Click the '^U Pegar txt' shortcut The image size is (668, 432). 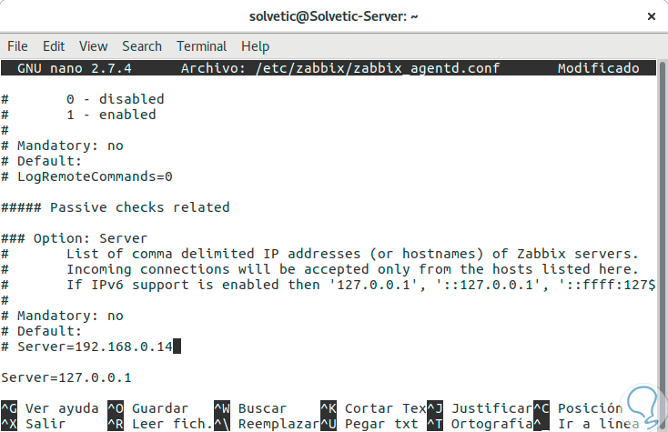369,424
